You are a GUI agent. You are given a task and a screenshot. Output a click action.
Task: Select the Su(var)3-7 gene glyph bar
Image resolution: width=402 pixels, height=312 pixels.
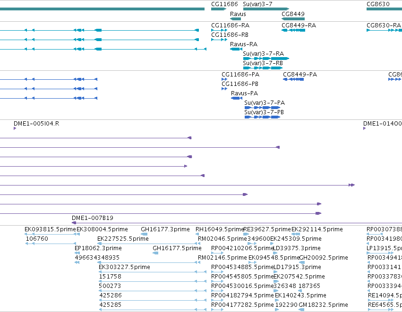coord(266,9)
